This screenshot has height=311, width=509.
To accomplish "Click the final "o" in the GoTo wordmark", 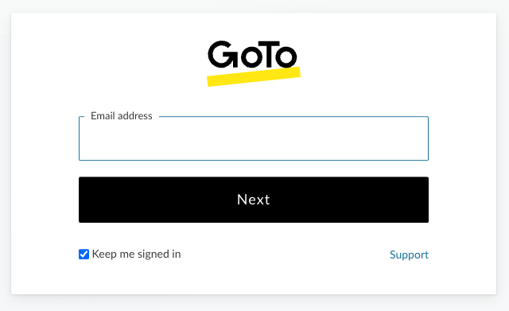I will click(286, 56).
